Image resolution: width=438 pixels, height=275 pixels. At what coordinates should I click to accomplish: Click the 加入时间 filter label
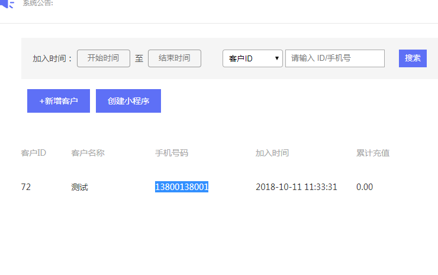point(52,58)
